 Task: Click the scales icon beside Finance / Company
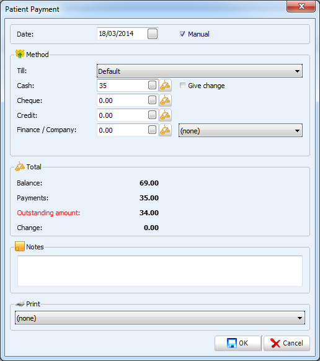coord(165,130)
